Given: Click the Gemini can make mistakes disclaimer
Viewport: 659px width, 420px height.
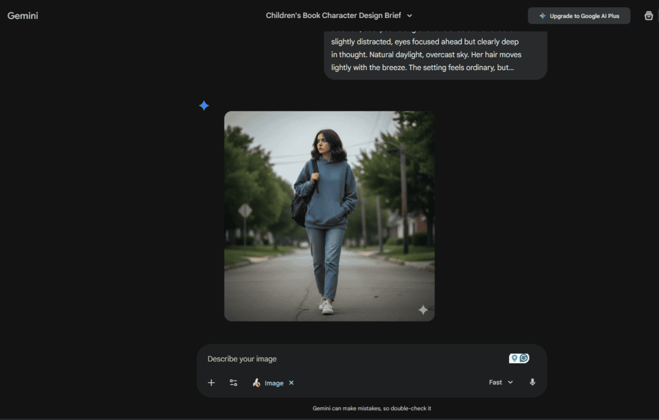Looking at the screenshot, I should 371,408.
